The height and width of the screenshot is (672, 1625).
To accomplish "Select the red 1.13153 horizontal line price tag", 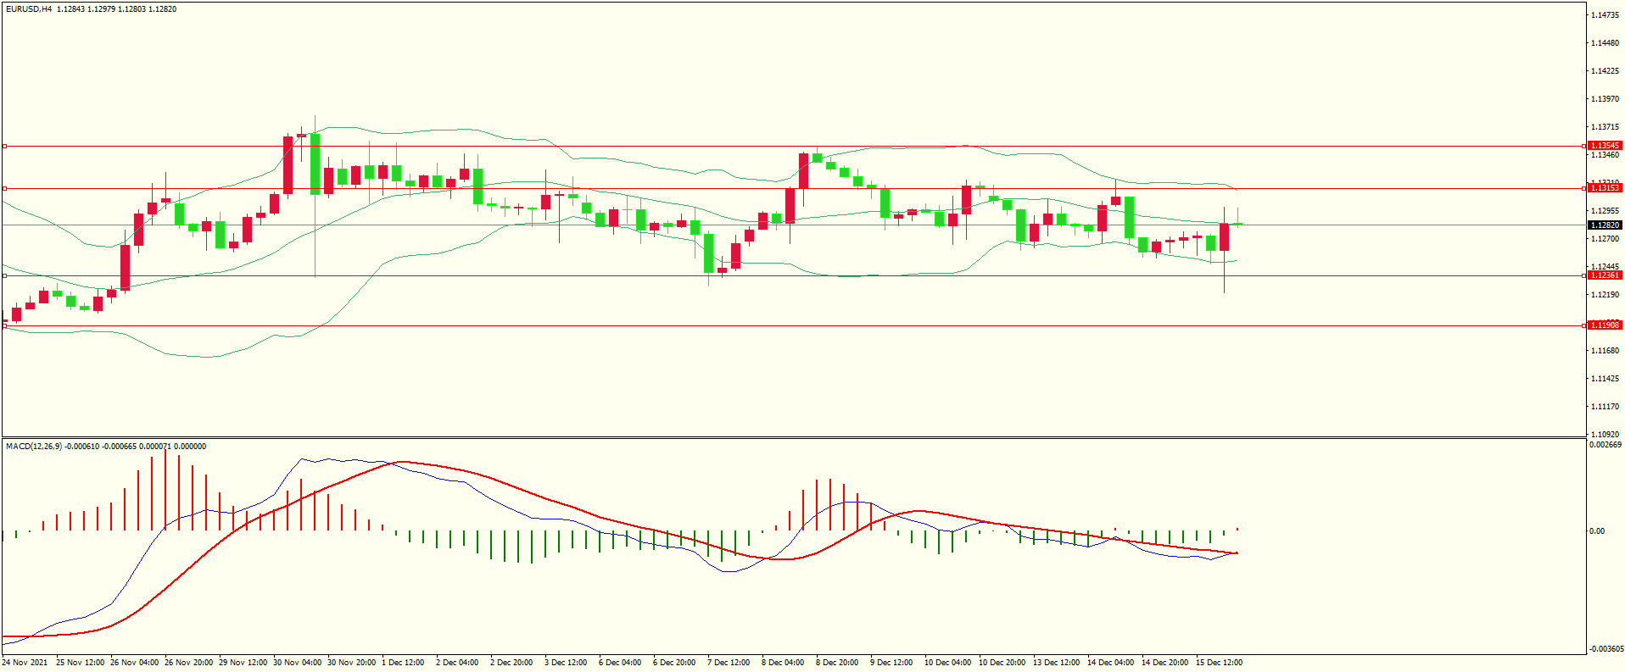I will point(1605,188).
